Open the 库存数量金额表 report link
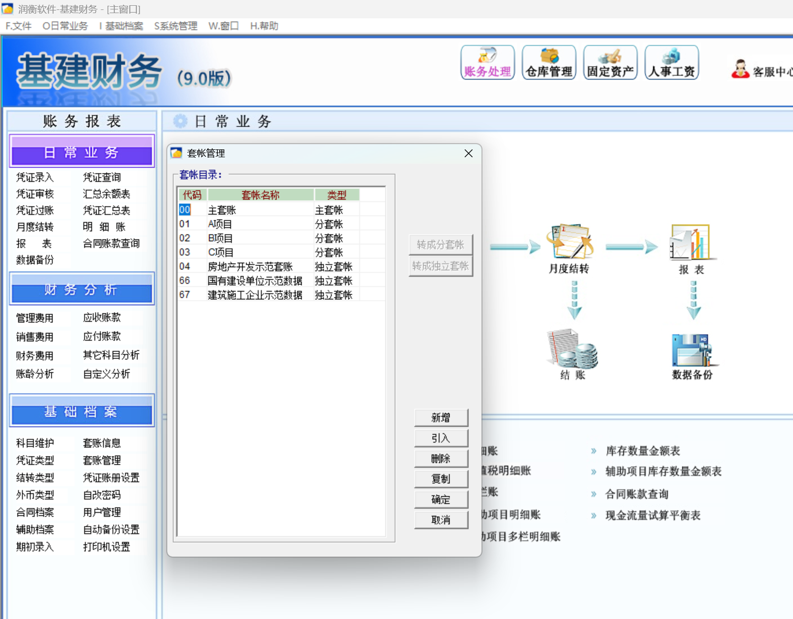The height and width of the screenshot is (619, 793). tap(643, 451)
